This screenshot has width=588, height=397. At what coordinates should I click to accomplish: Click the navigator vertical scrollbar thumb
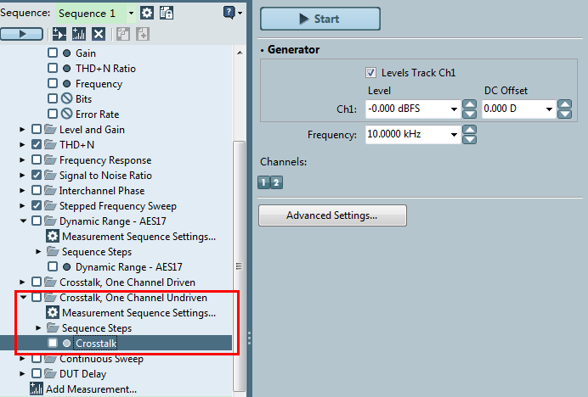click(239, 266)
